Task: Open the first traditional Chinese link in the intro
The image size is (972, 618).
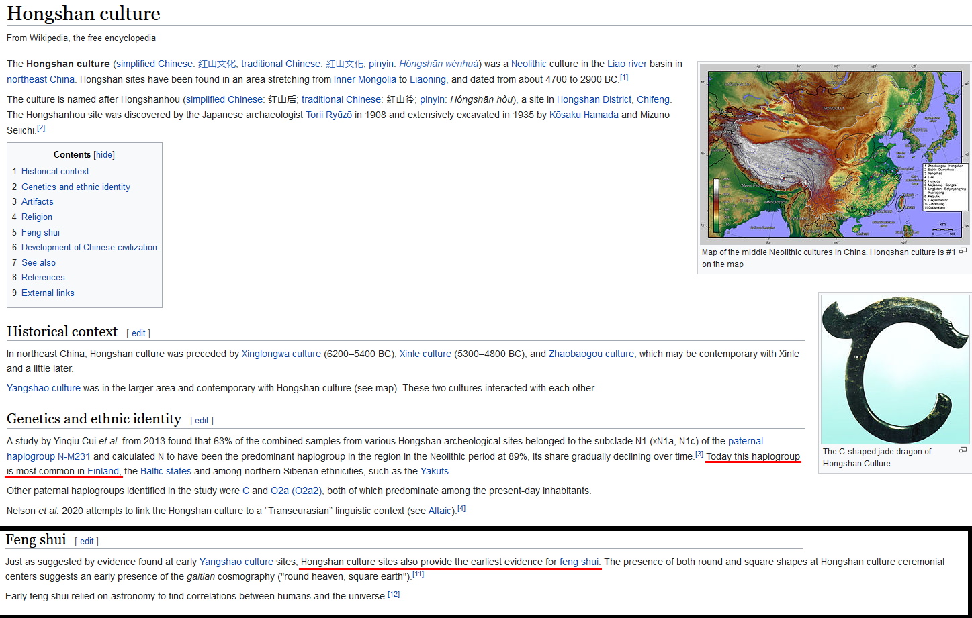Action: point(281,64)
